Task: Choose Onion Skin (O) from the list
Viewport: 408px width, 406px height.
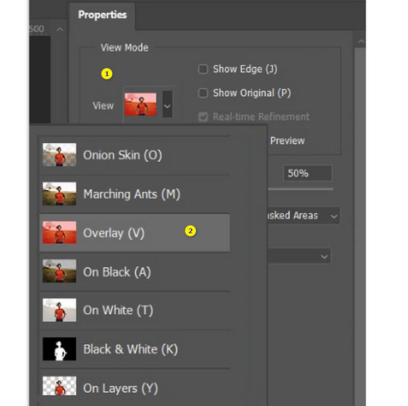Action: click(122, 155)
